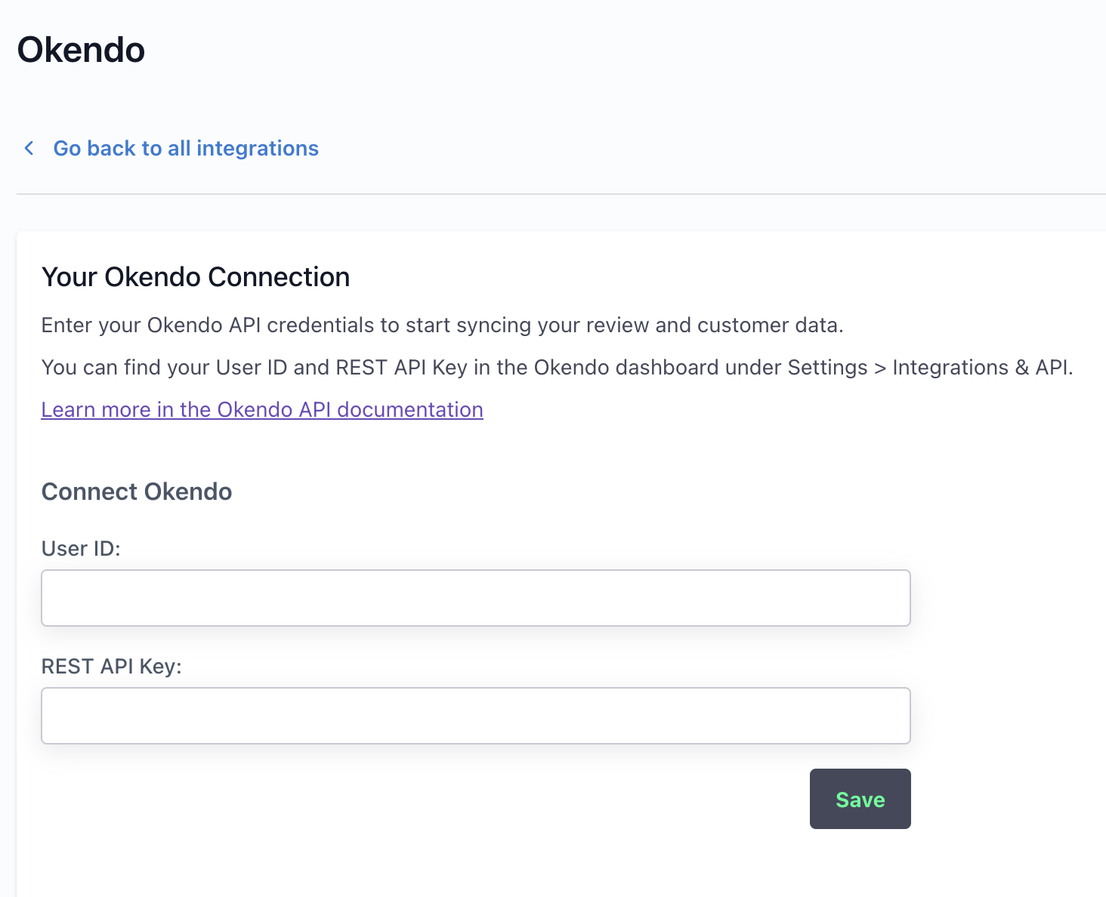The height and width of the screenshot is (897, 1106).
Task: Click the "Learn more" text in the documentation link
Action: [x=96, y=409]
